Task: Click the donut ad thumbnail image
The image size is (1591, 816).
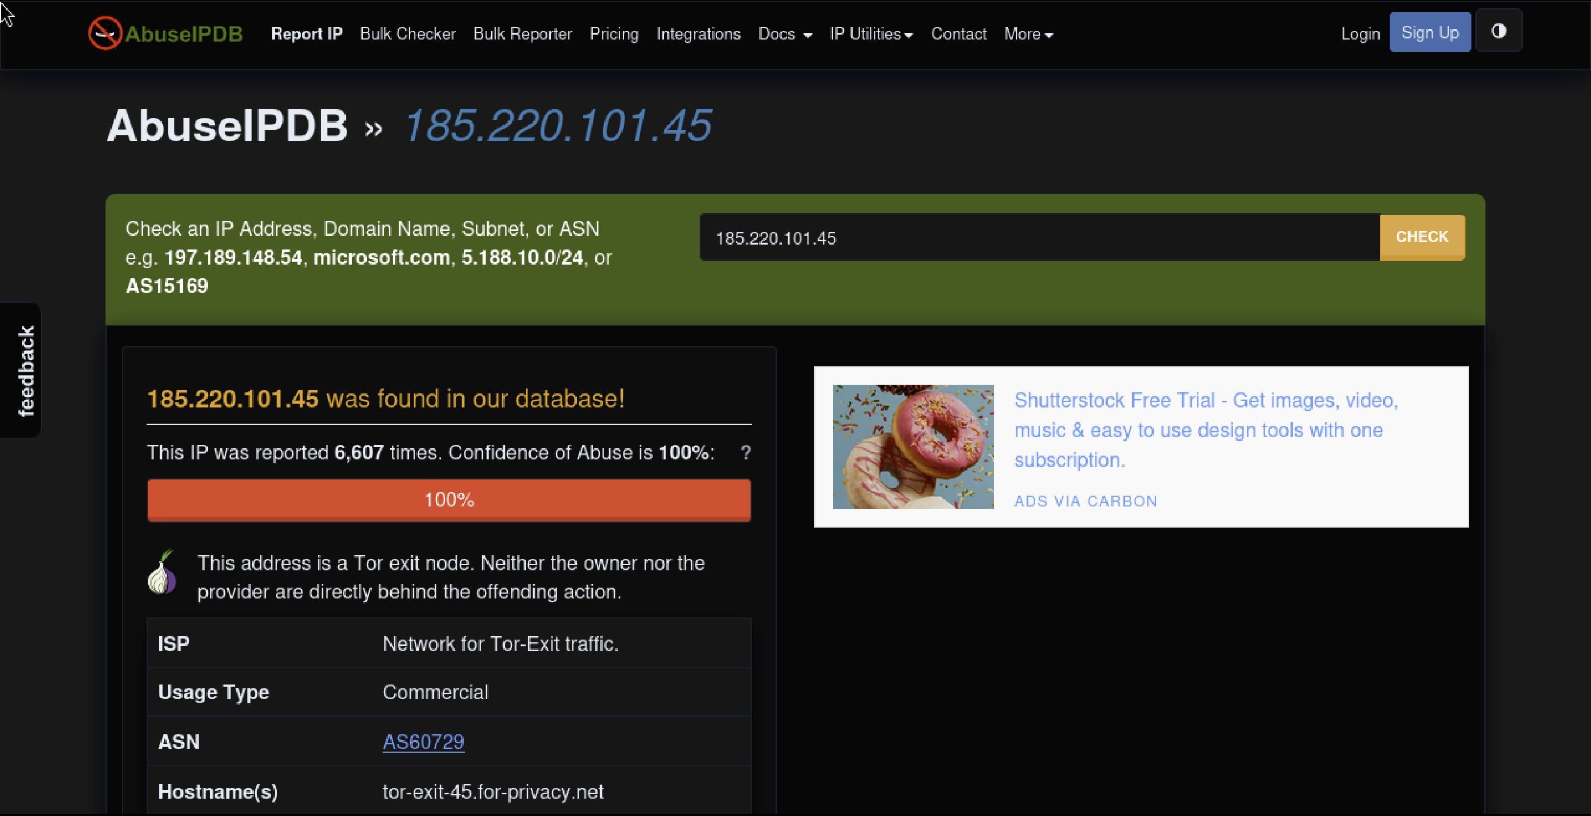Action: pyautogui.click(x=913, y=446)
